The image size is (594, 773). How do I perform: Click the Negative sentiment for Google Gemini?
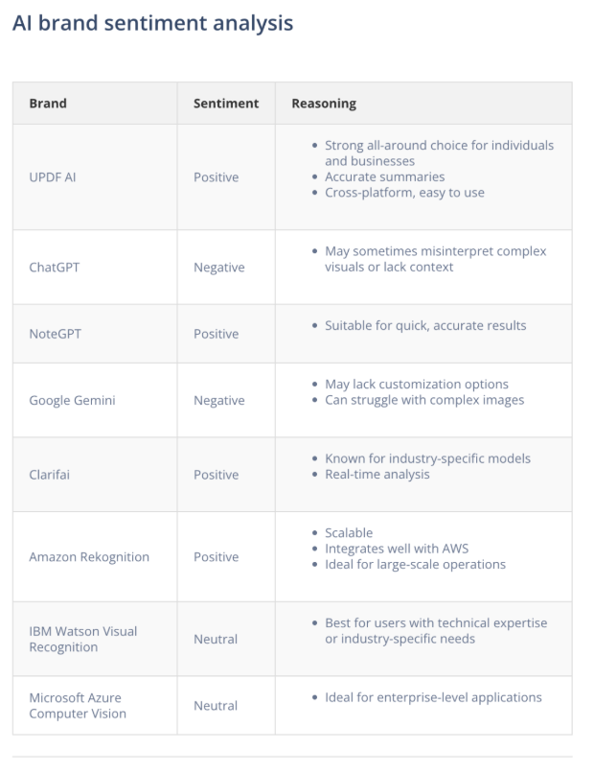click(x=219, y=400)
